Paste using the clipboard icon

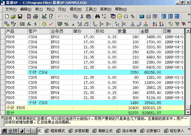[89, 16]
